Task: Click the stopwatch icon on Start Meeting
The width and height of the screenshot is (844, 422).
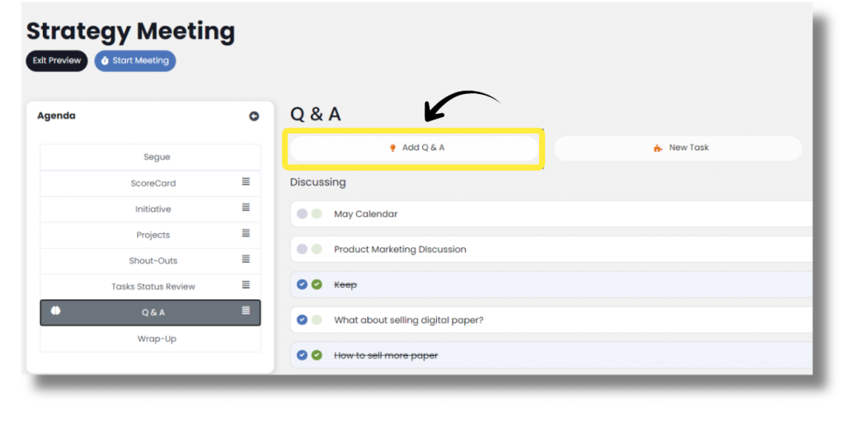Action: click(x=105, y=61)
